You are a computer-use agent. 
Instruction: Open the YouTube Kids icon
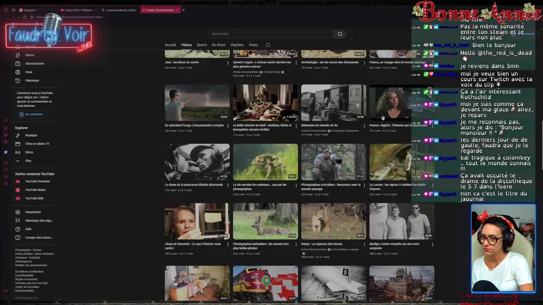(18, 198)
